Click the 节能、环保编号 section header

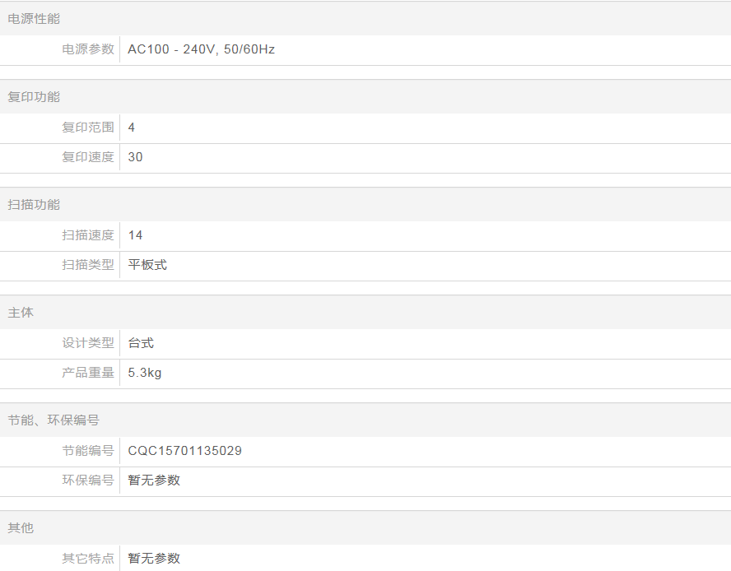54,420
